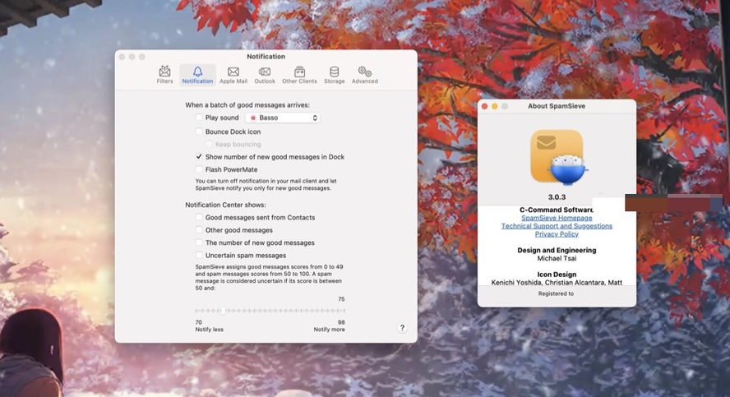This screenshot has height=397, width=730.
Task: Enable the Play sound checkbox
Action: [x=199, y=118]
